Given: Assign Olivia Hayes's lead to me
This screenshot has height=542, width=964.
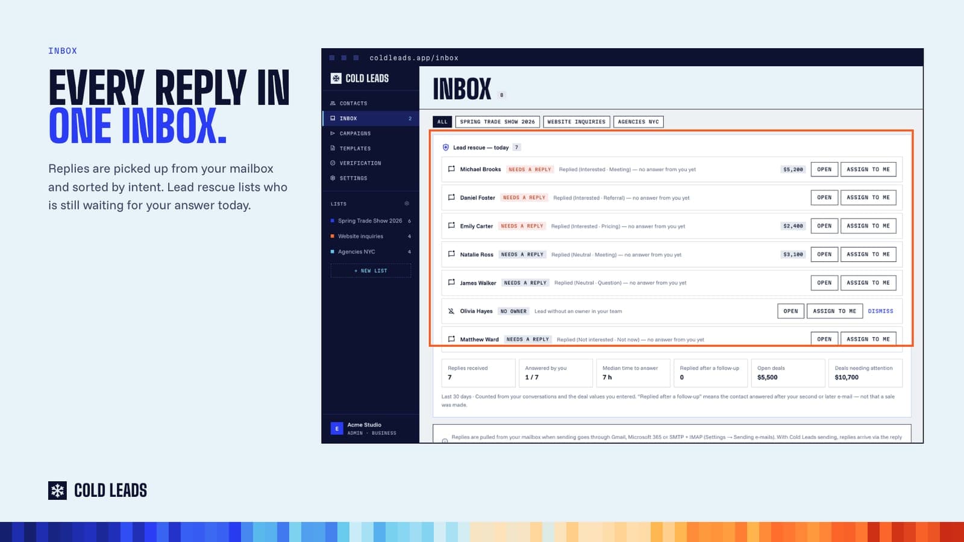Looking at the screenshot, I should [x=834, y=311].
